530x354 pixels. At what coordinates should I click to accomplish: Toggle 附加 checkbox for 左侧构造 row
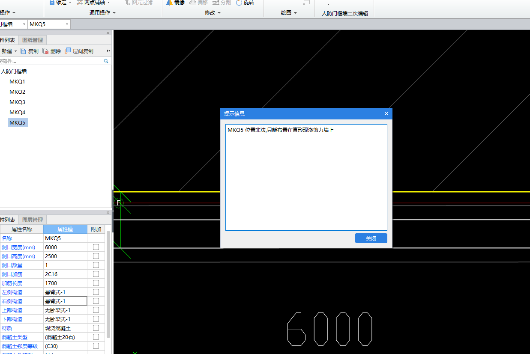tap(96, 292)
